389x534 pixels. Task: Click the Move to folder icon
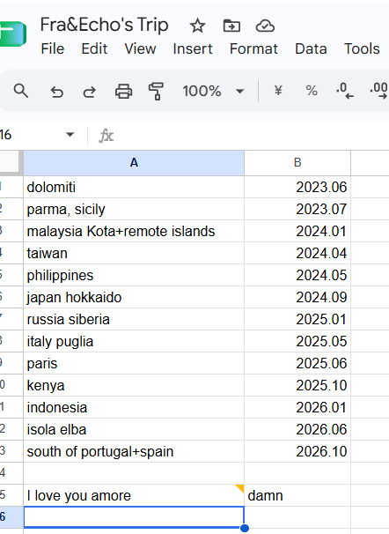[231, 26]
